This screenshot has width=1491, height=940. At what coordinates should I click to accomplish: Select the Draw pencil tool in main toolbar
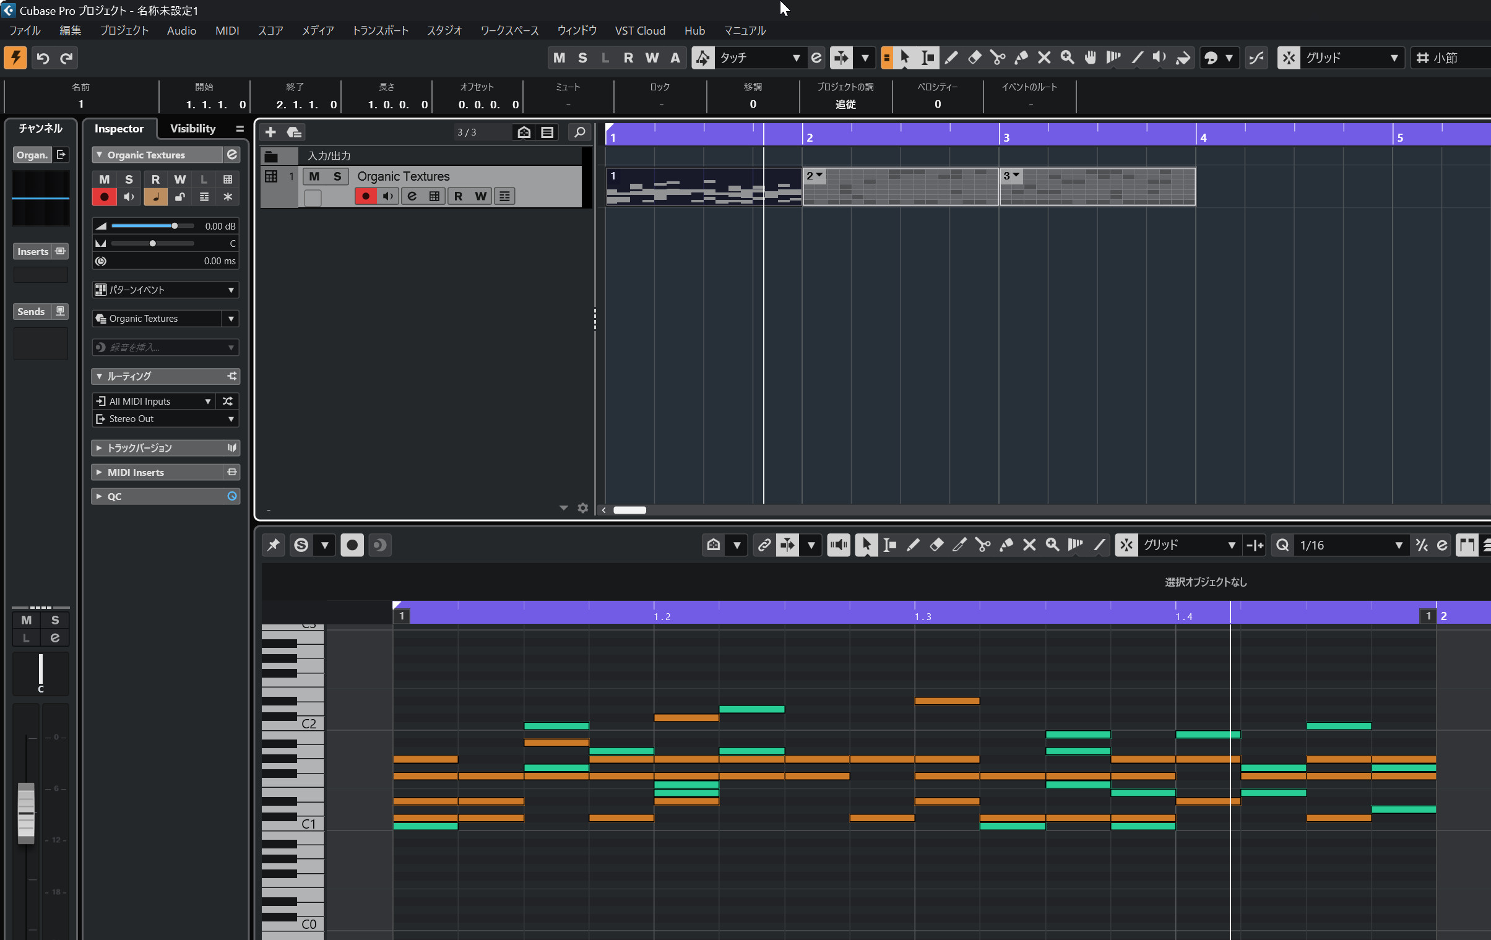point(951,58)
